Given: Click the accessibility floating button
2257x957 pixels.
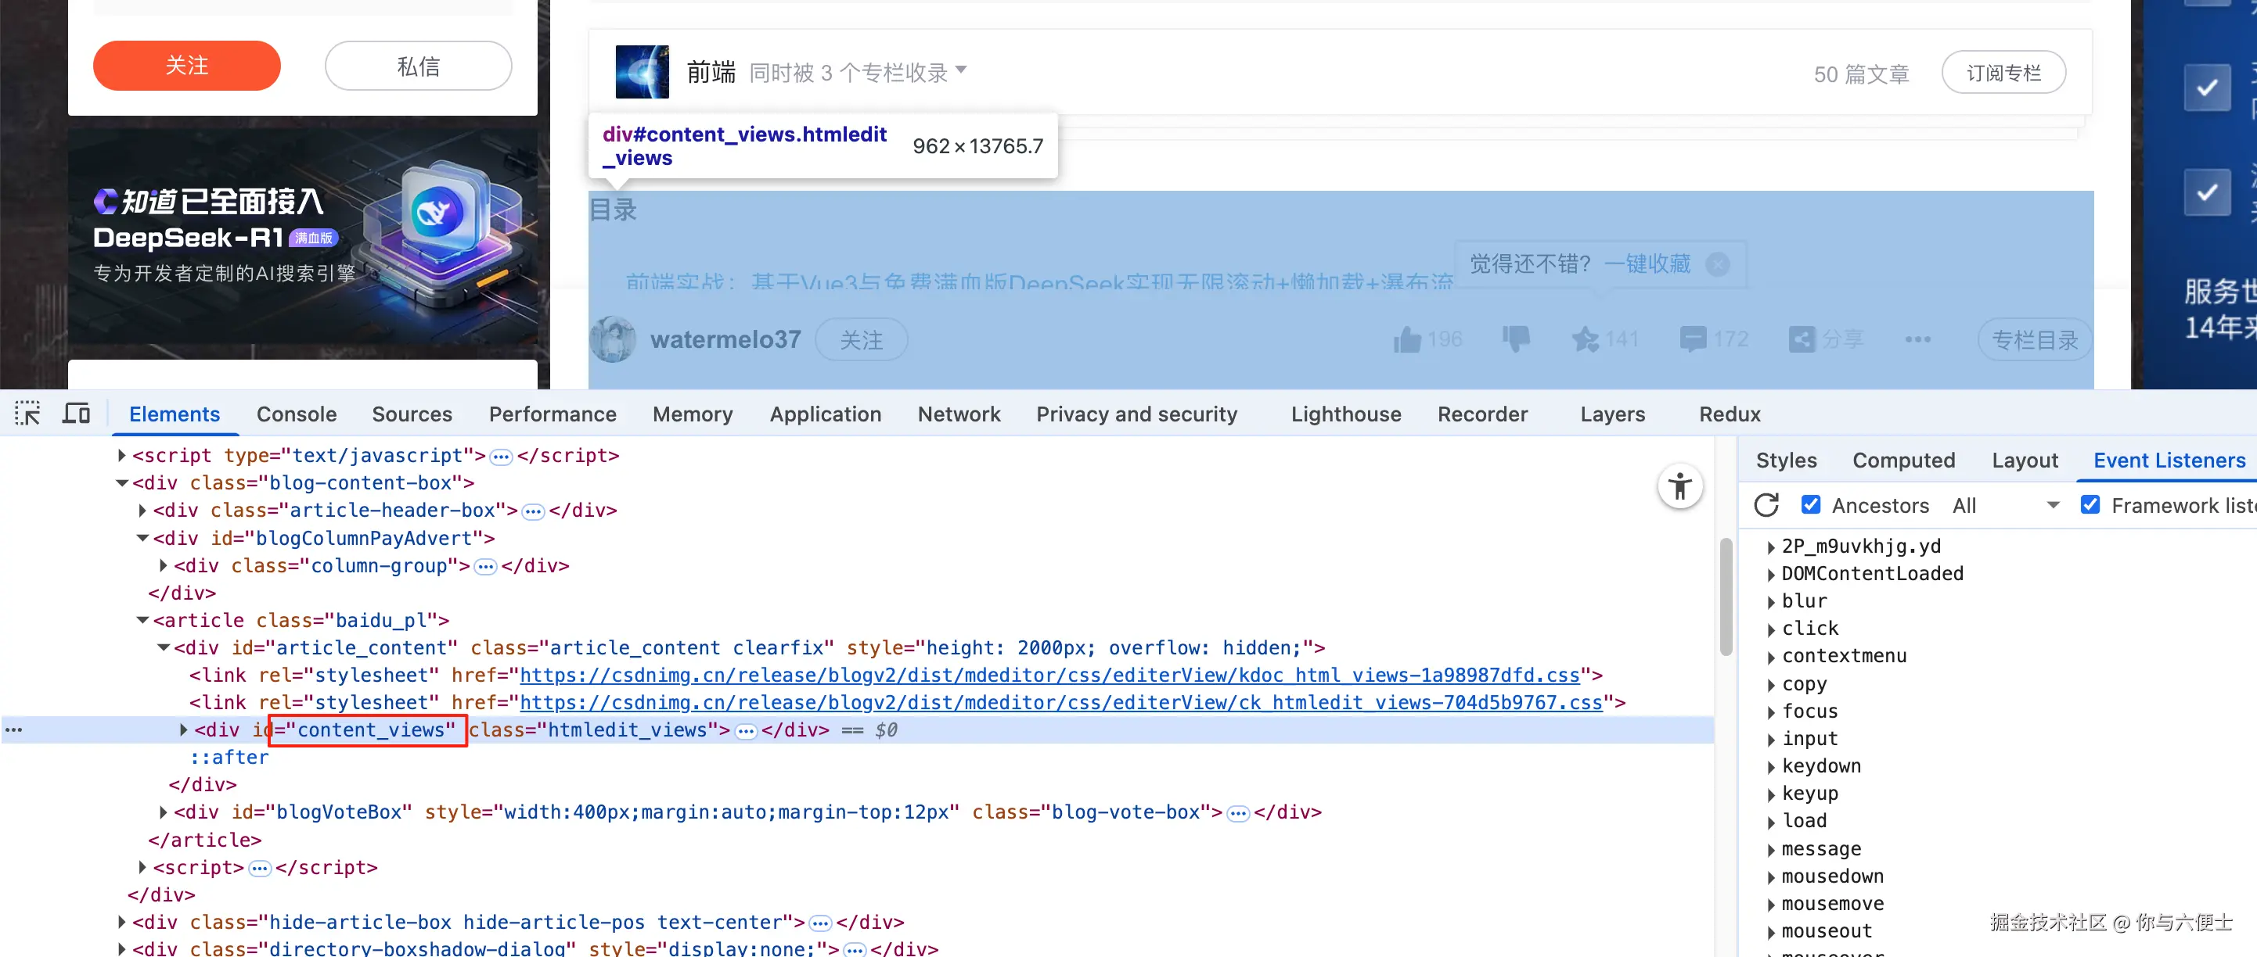Looking at the screenshot, I should pos(1679,486).
